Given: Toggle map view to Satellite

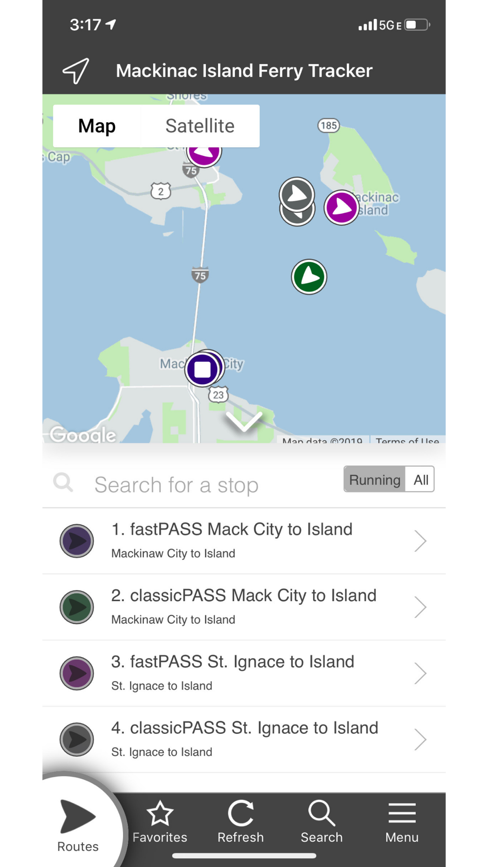Looking at the screenshot, I should (200, 126).
